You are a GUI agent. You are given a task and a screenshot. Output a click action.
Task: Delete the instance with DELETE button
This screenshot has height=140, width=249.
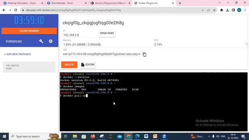coord(69,65)
